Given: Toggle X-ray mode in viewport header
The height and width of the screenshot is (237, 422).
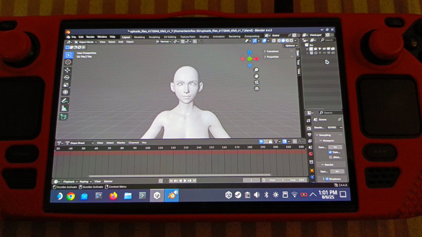Looking at the screenshot, I should tap(273, 41).
